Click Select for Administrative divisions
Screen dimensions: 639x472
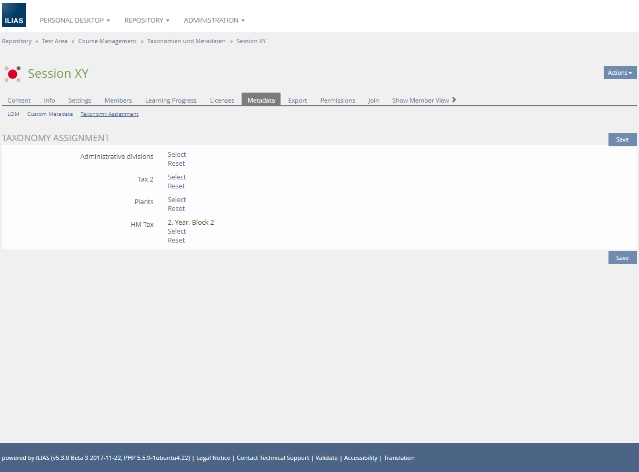pyautogui.click(x=177, y=155)
